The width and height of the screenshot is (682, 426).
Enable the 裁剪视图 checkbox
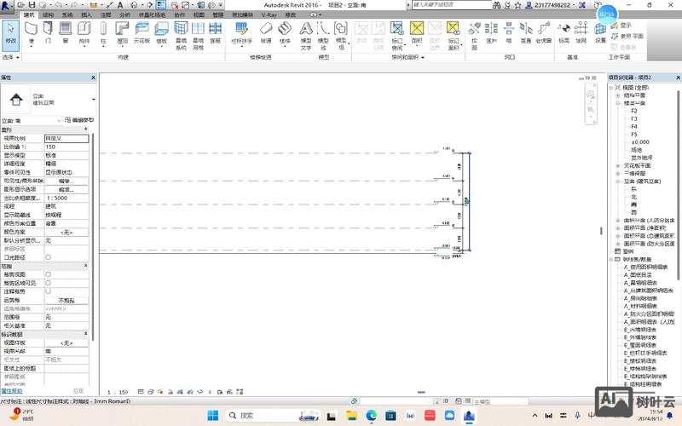tap(48, 274)
